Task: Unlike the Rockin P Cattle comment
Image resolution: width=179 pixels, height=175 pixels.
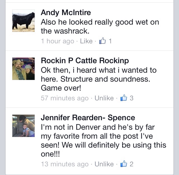Action: point(104,98)
